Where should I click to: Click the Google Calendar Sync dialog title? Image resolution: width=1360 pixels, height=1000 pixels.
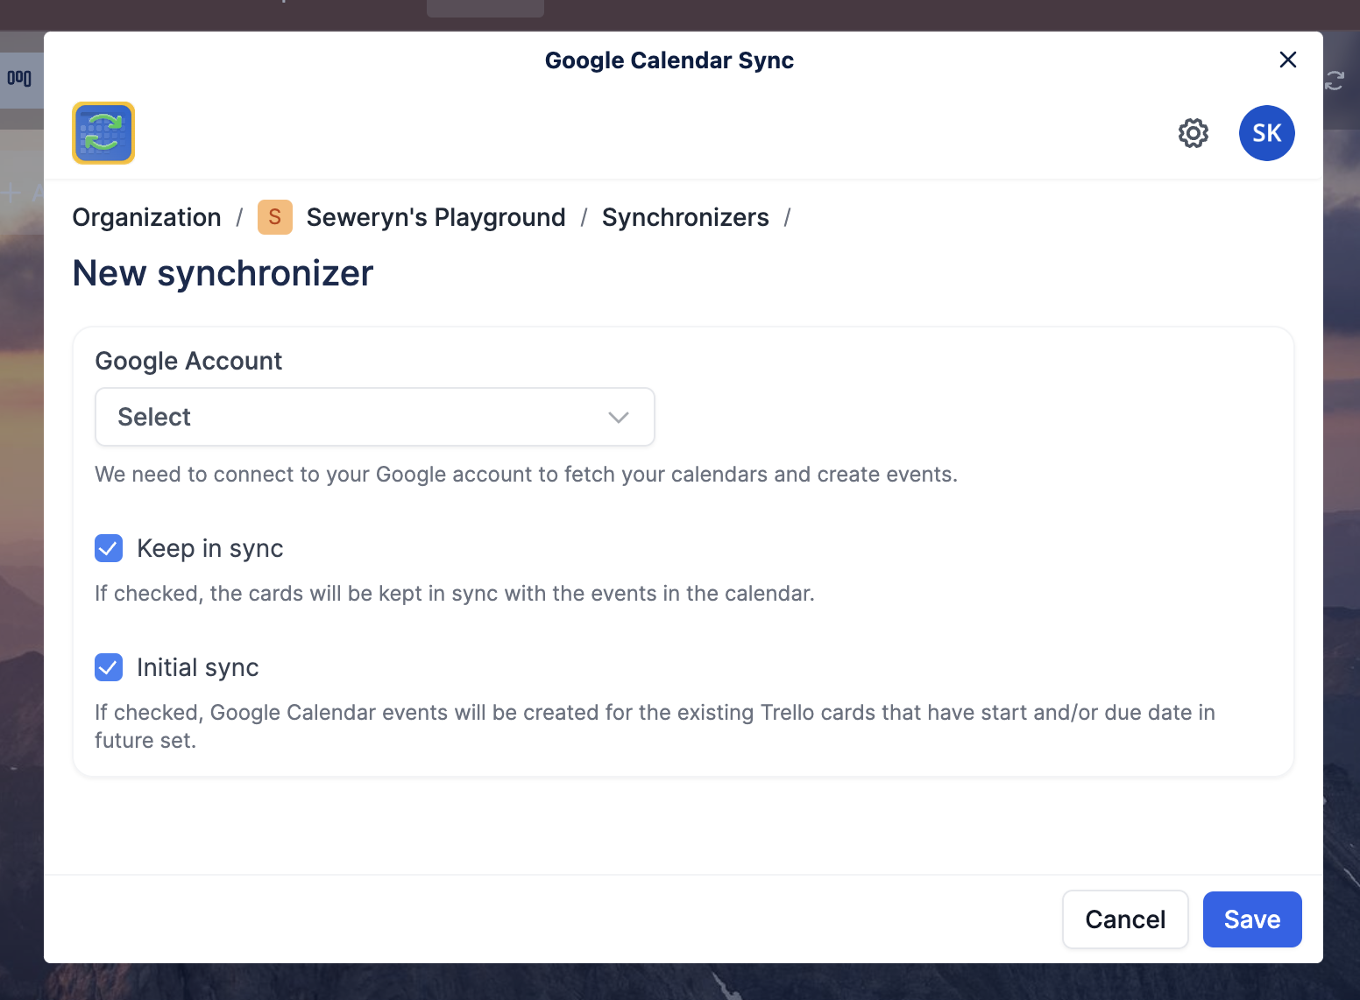click(x=669, y=60)
